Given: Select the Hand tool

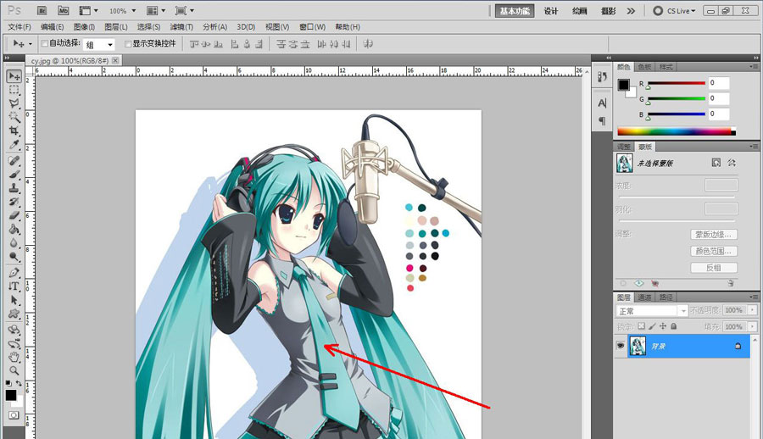Looking at the screenshot, I should pyautogui.click(x=14, y=358).
